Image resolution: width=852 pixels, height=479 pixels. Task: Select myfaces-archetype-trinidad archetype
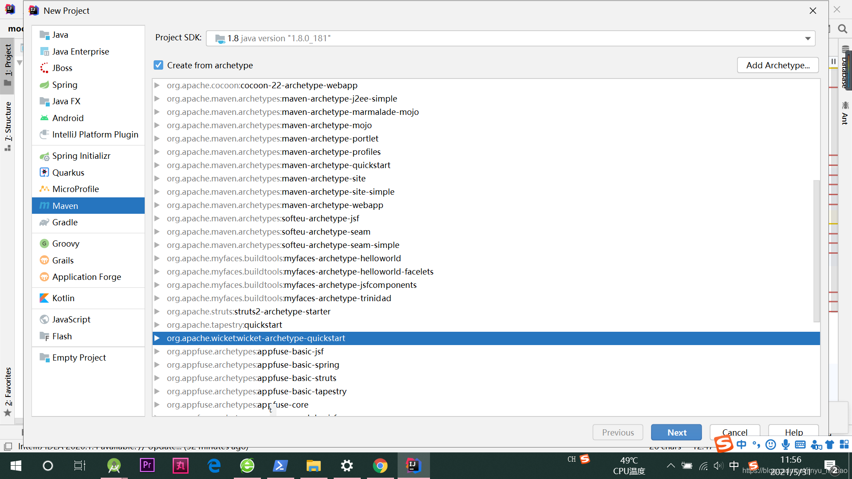(486, 298)
